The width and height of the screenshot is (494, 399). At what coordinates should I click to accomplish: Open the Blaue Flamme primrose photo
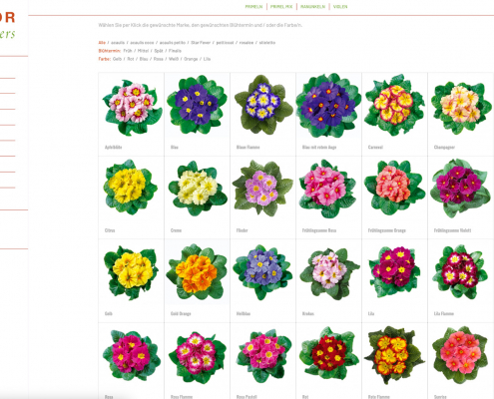[263, 105]
